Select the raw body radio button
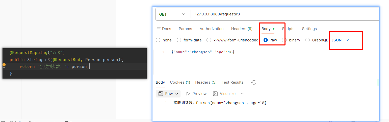This screenshot has width=389, height=122. point(266,40)
